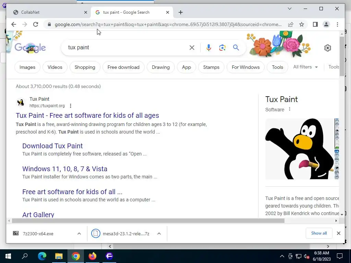Expand the All filters dropdown
The width and height of the screenshot is (351, 263).
click(305, 67)
